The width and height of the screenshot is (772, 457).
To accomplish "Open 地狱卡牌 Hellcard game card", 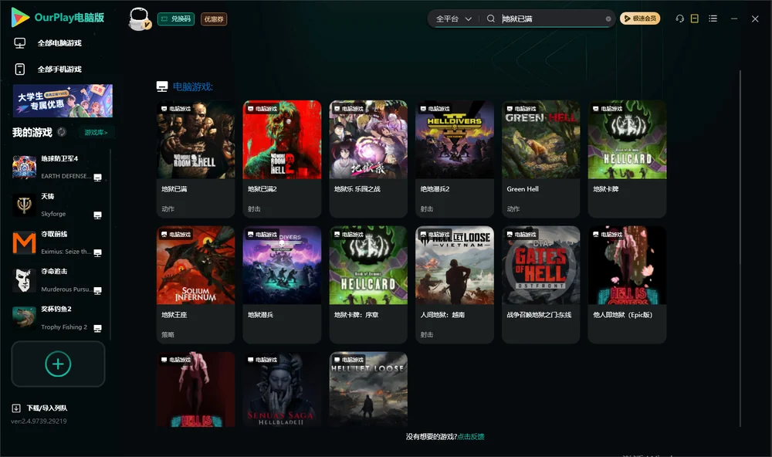I will (x=627, y=159).
